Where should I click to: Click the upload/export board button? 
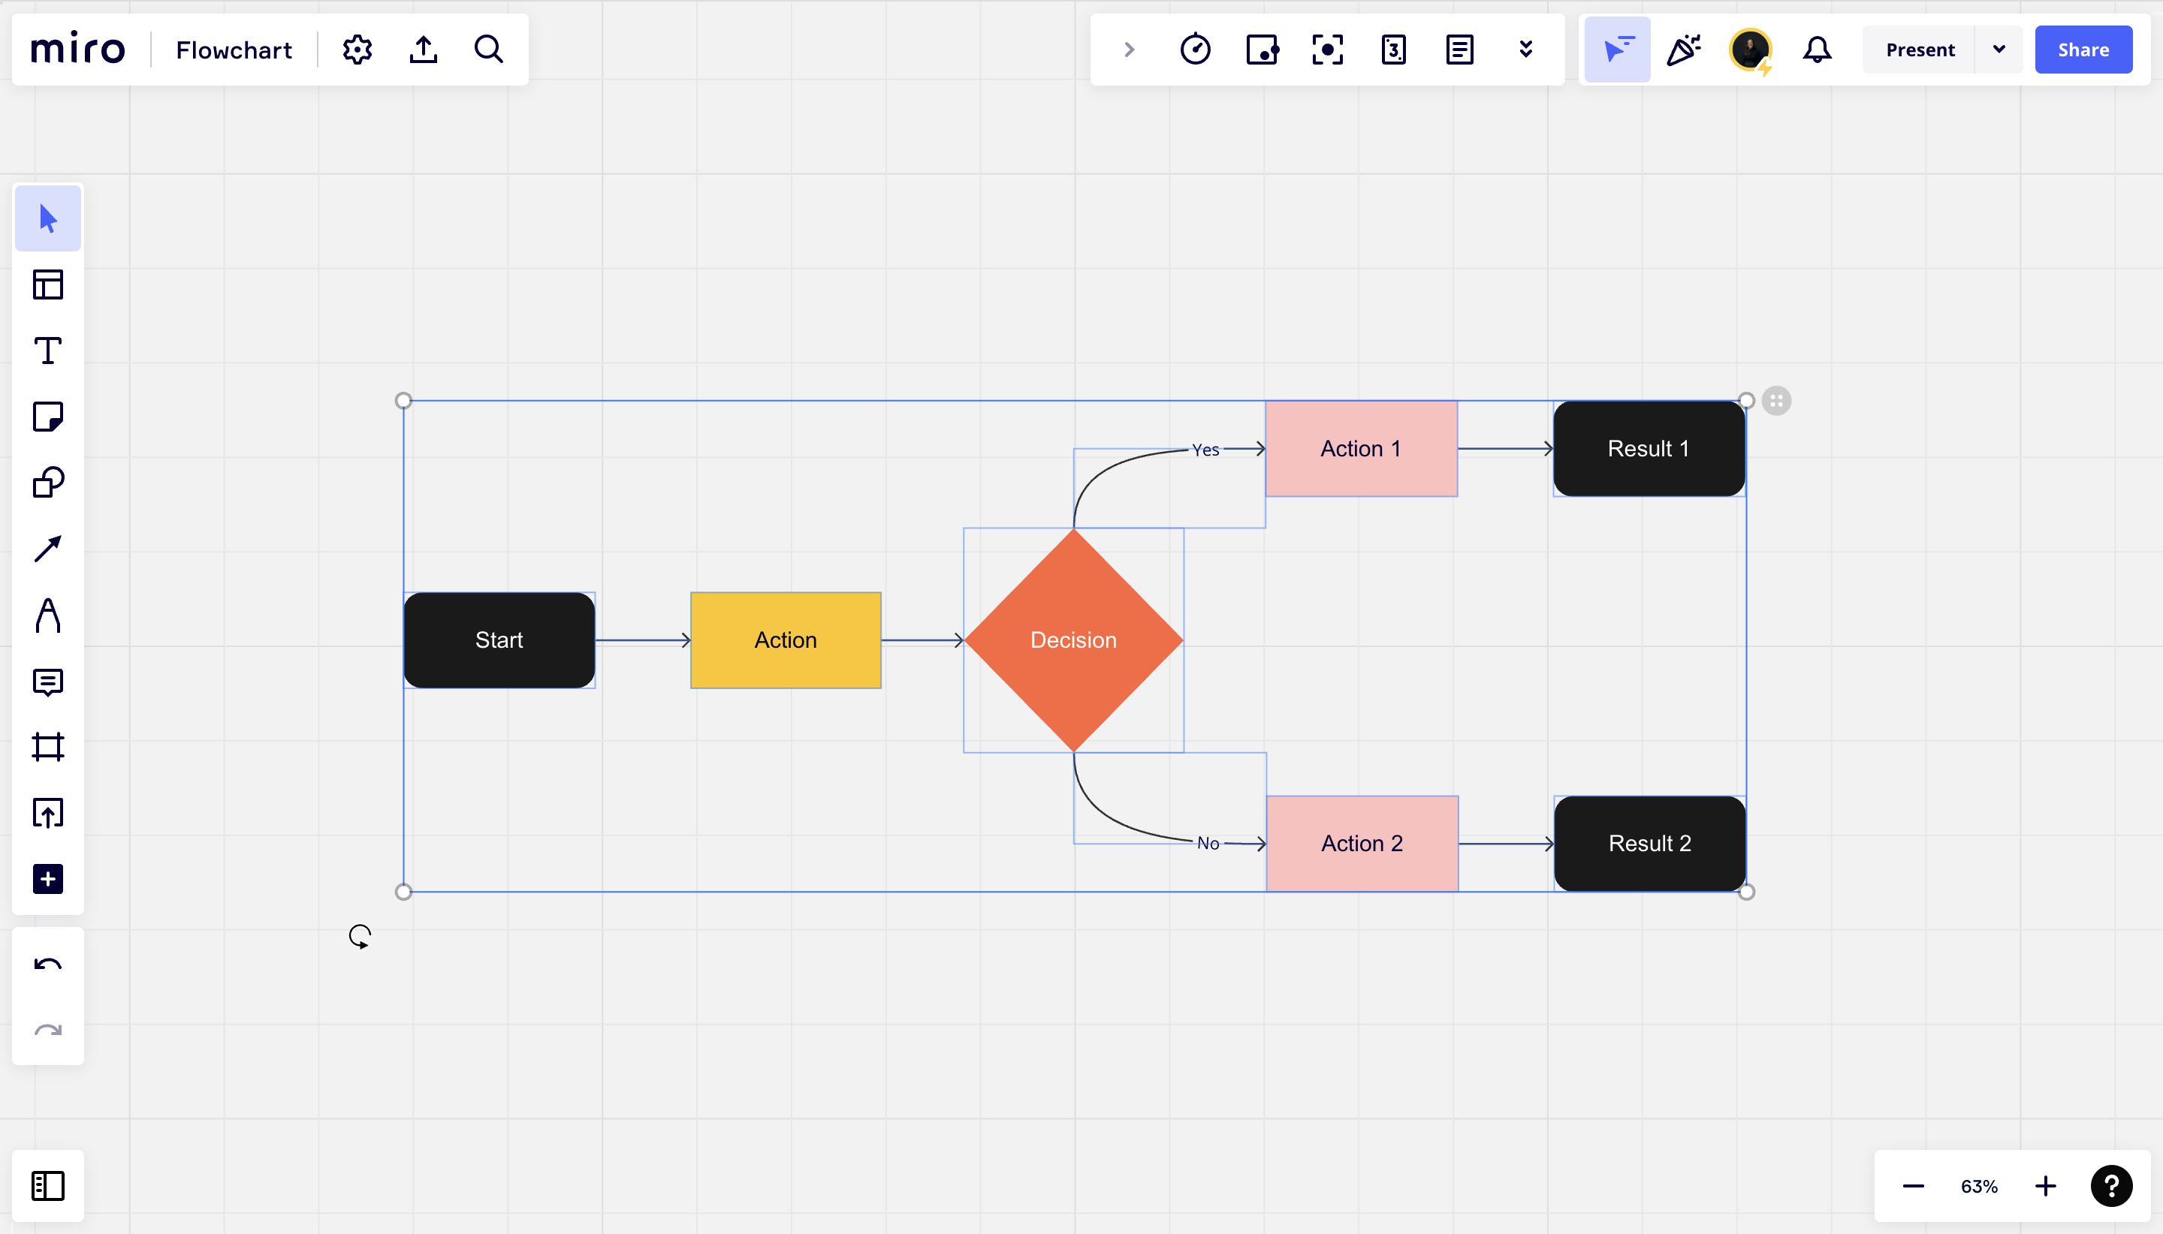pyautogui.click(x=424, y=49)
